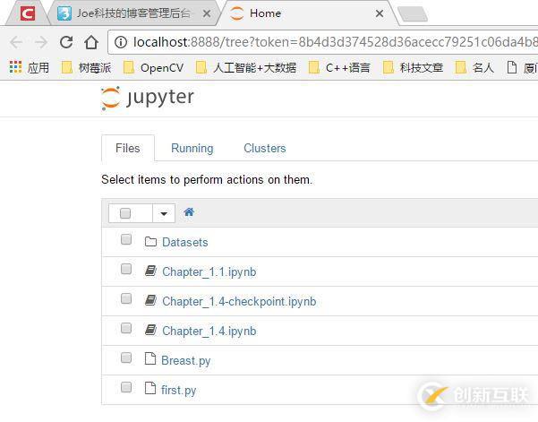The width and height of the screenshot is (538, 422).
Task: Click first.py file icon
Action: (x=149, y=388)
